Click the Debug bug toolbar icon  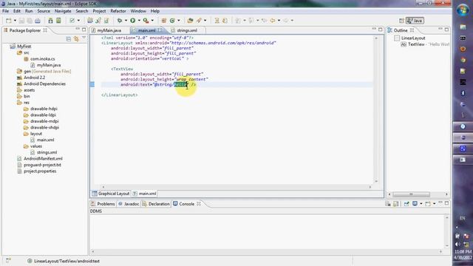120,21
